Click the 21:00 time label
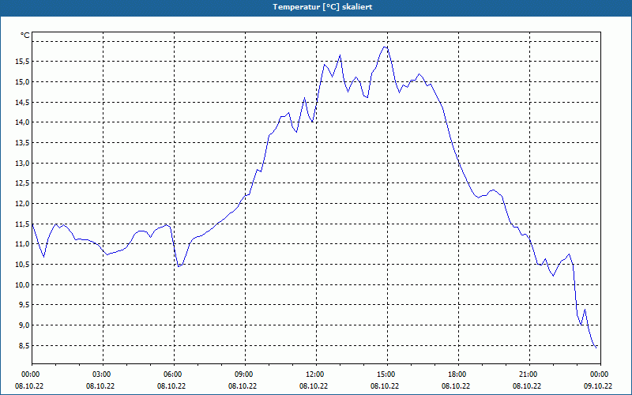Image resolution: width=632 pixels, height=395 pixels. point(529,374)
